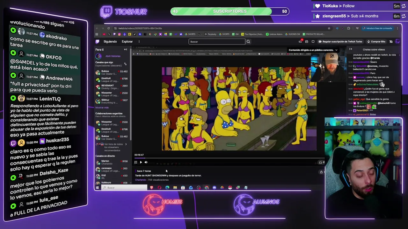Screen dimensions: 408x229
Task: Click Mostrar más under followed channels
Action: (102, 108)
